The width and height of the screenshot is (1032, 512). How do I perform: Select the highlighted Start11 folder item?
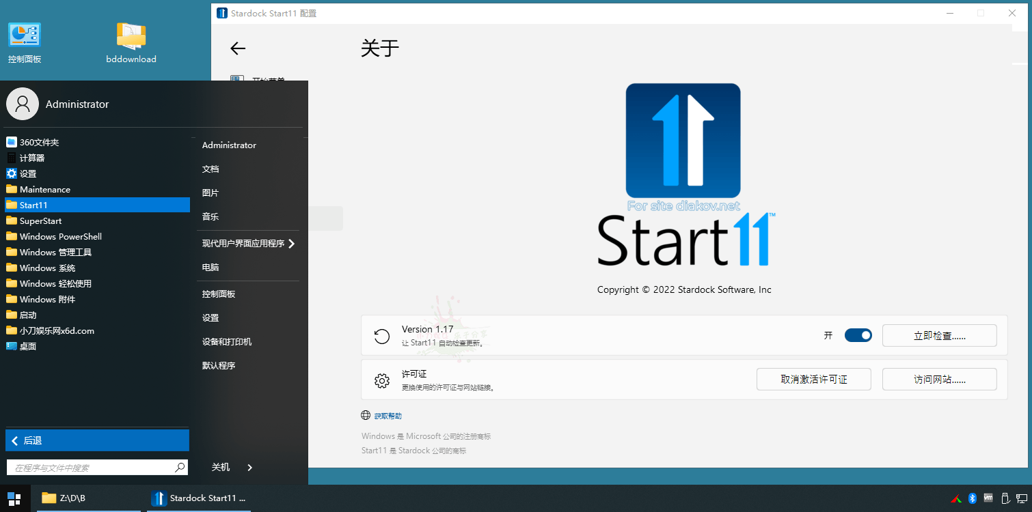(x=97, y=205)
